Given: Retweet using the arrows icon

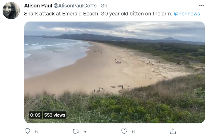Looking at the screenshot, I should tap(76, 131).
